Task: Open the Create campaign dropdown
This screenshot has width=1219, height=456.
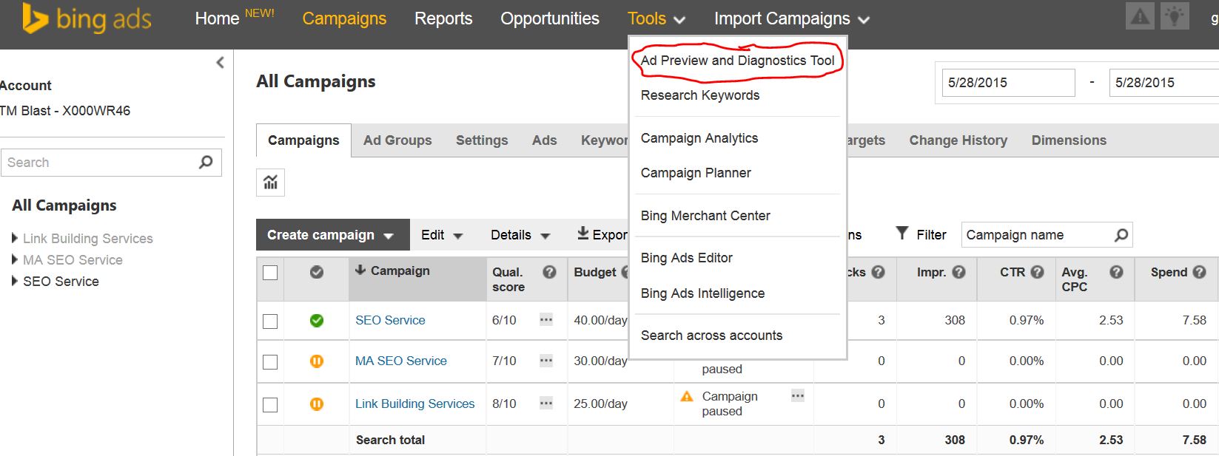Action: [x=332, y=235]
